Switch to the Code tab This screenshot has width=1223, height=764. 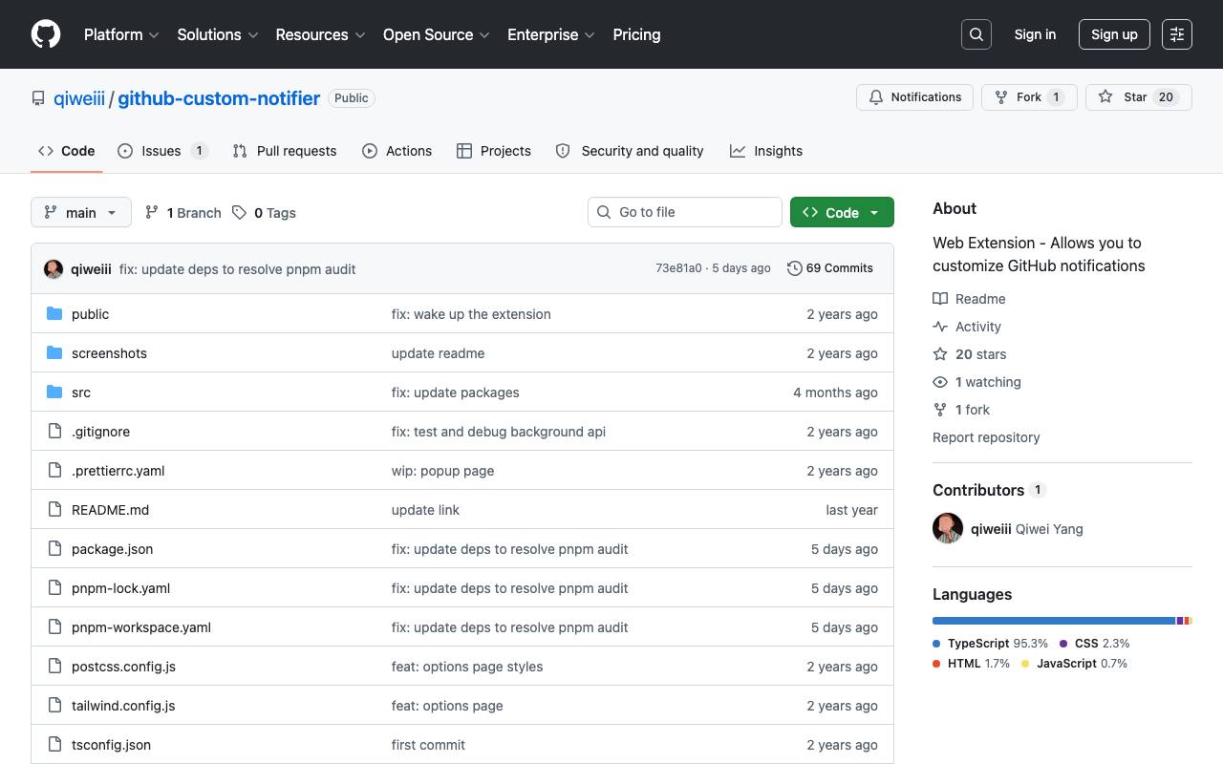67,151
